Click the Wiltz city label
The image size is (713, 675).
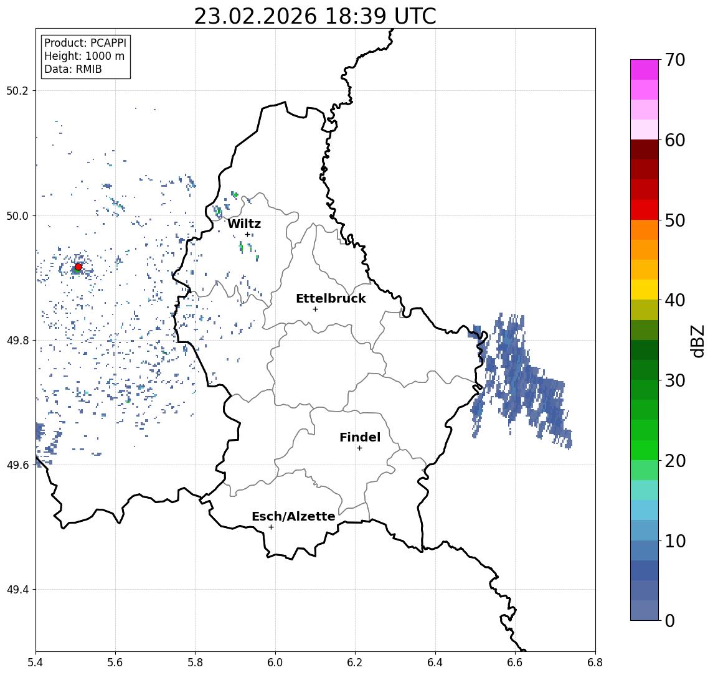(x=244, y=224)
